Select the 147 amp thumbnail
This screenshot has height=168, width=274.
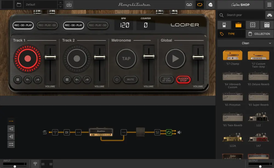(x=258, y=137)
